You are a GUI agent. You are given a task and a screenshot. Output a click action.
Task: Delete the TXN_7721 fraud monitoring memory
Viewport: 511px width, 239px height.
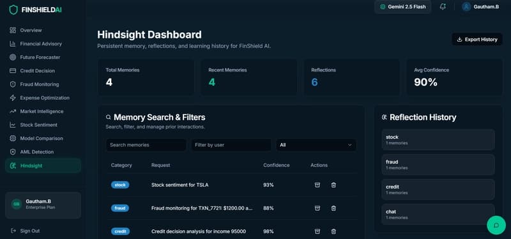(x=333, y=208)
